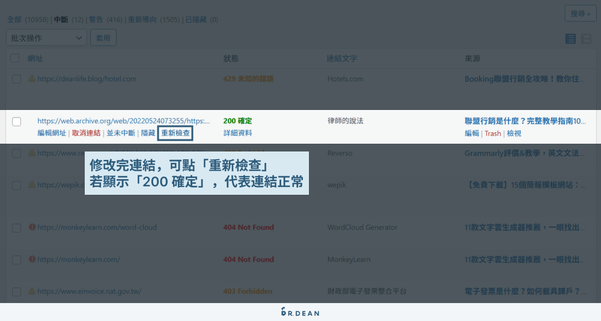Sort by 連結文字 column header
The width and height of the screenshot is (601, 321).
(x=342, y=59)
